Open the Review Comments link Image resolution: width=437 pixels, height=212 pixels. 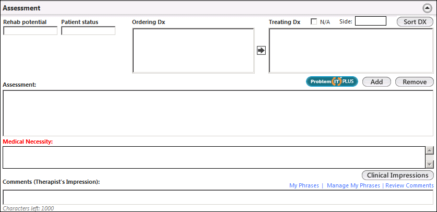[x=409, y=185]
